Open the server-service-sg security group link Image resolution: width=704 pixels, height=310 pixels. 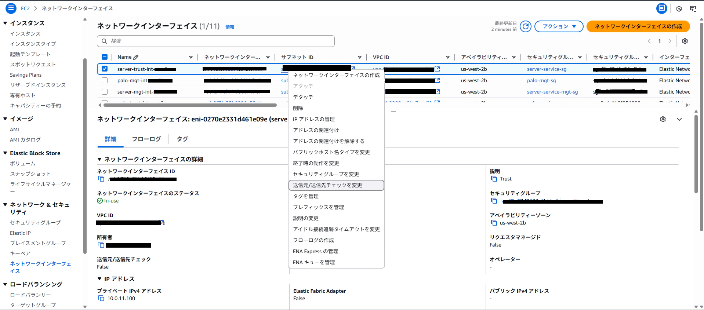547,69
